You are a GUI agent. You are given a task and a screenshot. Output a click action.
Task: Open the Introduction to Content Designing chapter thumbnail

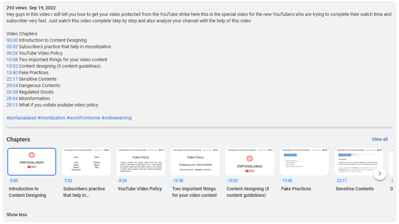[x=32, y=162]
